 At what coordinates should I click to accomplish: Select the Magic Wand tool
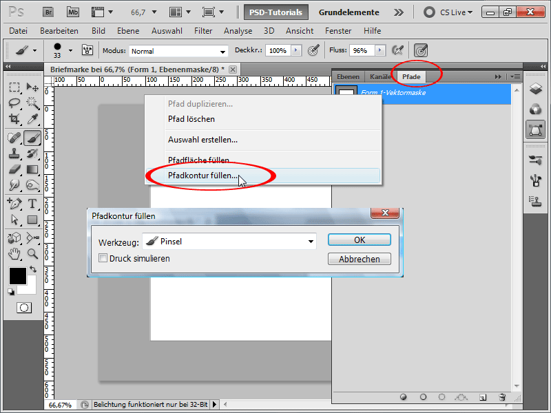click(32, 103)
